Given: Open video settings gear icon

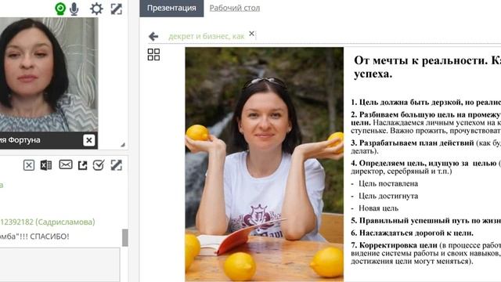Looking at the screenshot, I should coord(96,9).
